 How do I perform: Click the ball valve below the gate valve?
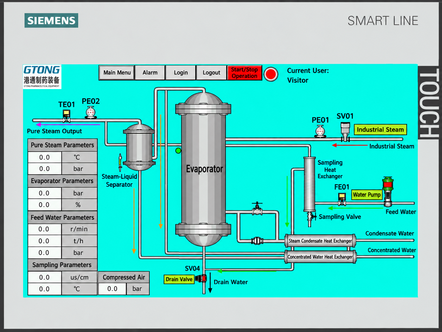tap(257, 241)
